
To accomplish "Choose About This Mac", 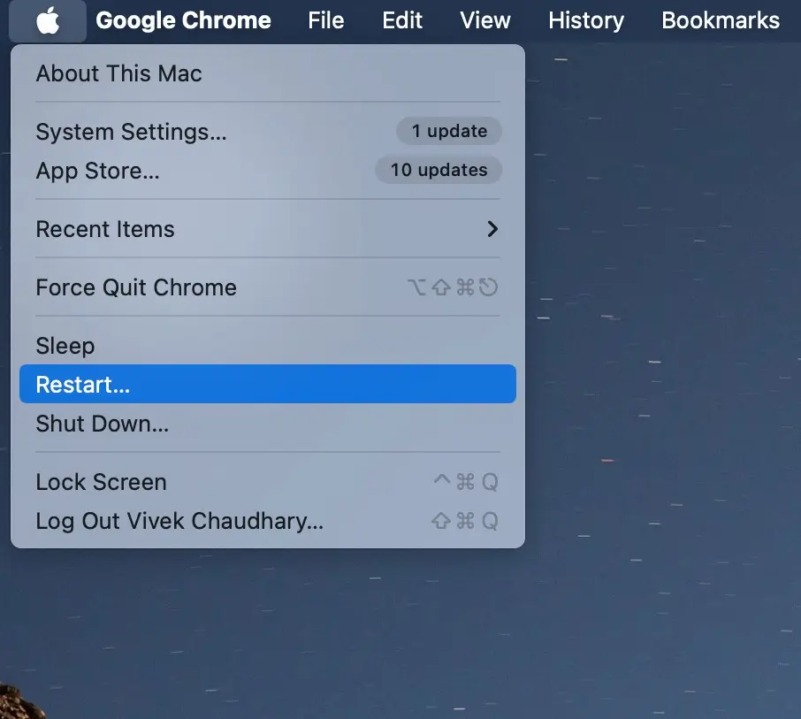I will (268, 73).
